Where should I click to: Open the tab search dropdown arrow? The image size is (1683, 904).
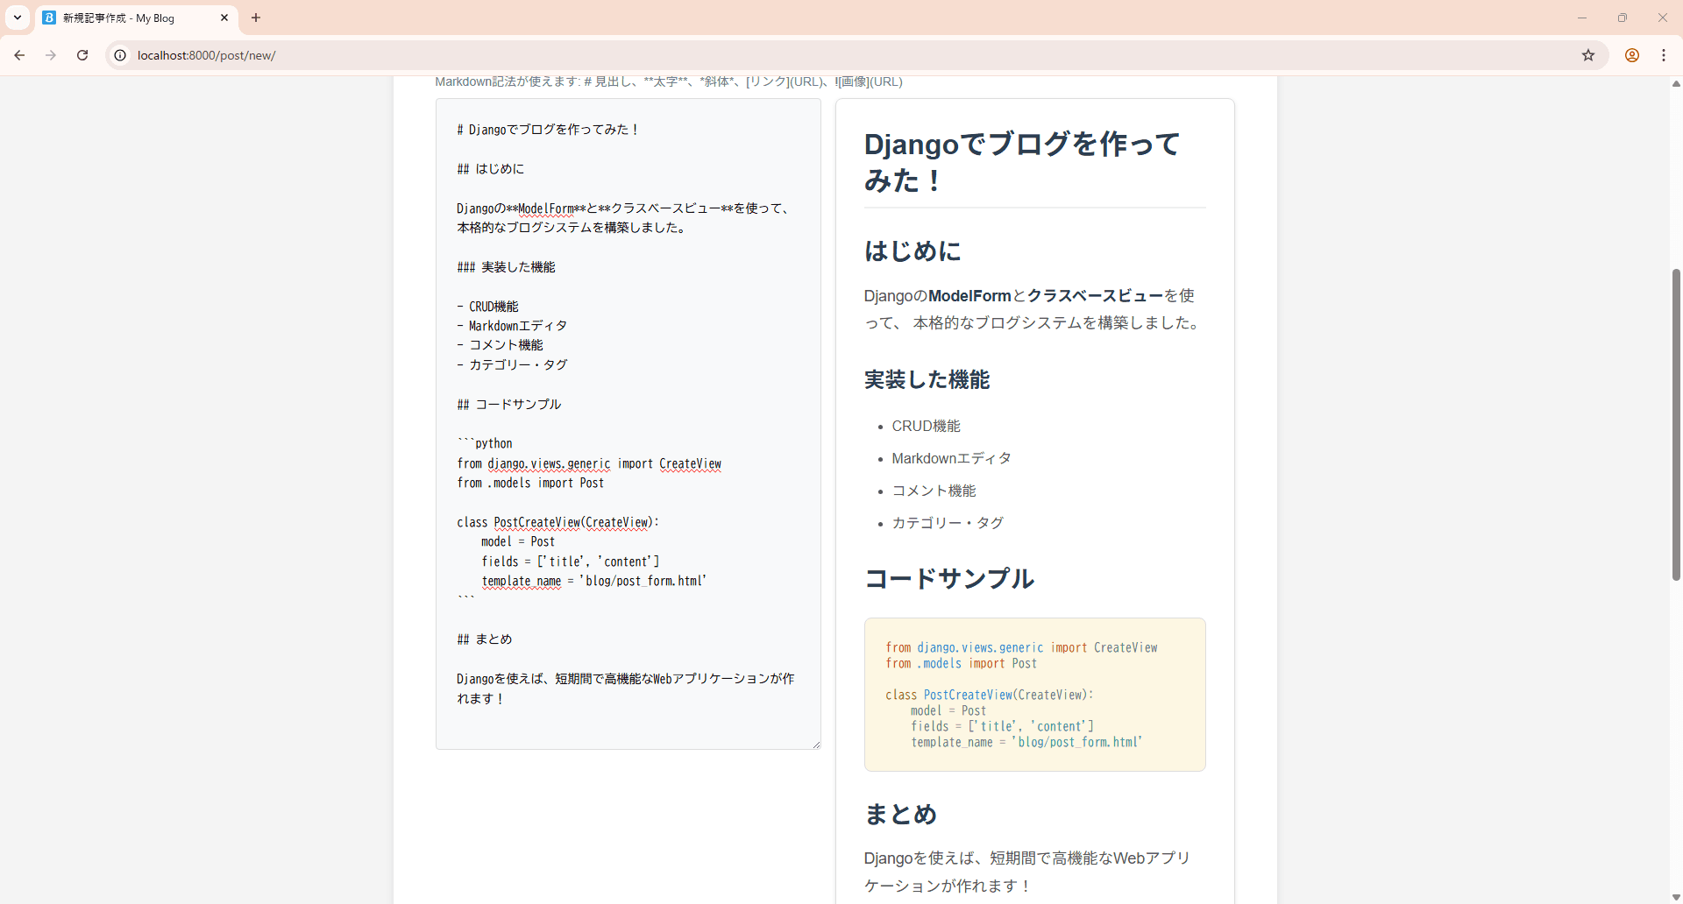[18, 18]
